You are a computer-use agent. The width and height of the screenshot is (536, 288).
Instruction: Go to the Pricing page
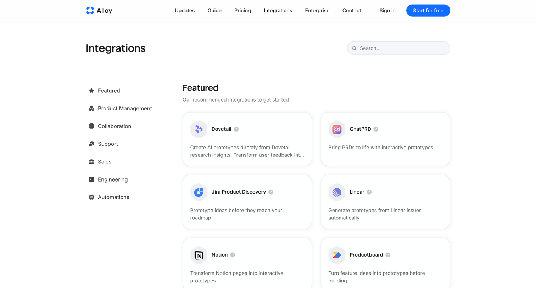(242, 11)
